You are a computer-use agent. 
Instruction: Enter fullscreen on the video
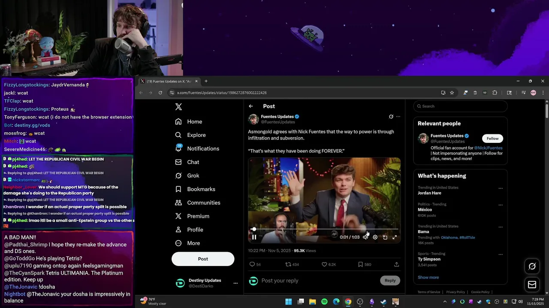pyautogui.click(x=395, y=237)
